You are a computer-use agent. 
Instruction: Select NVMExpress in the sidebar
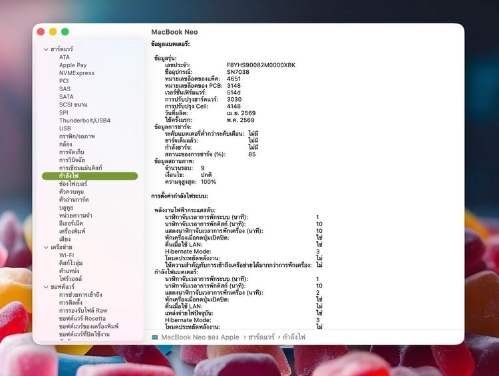tap(77, 73)
